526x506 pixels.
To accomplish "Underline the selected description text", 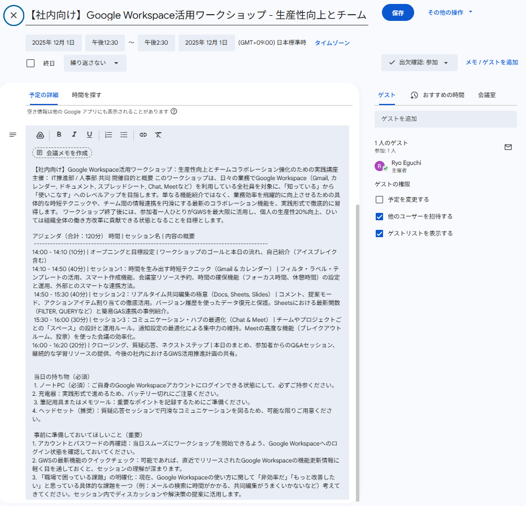I will click(x=89, y=135).
